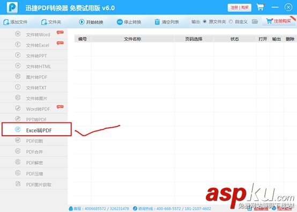Click the 添加文件 add file icon
This screenshot has height=212, width=297.
6,22
